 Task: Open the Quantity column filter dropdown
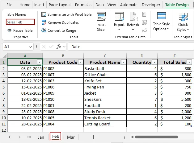point(154,62)
